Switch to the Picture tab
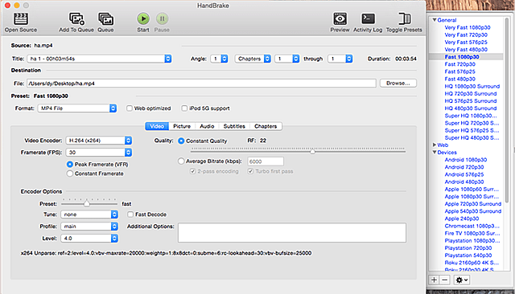This screenshot has width=515, height=294. click(182, 126)
